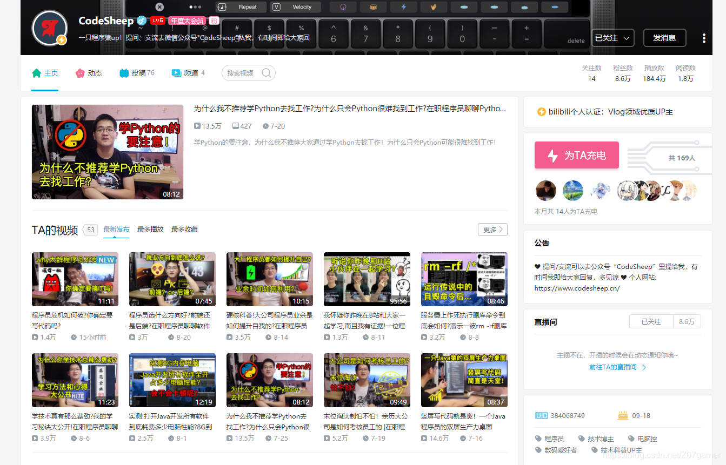Click the magnifier icon in 搜索视频 box

(x=265, y=72)
